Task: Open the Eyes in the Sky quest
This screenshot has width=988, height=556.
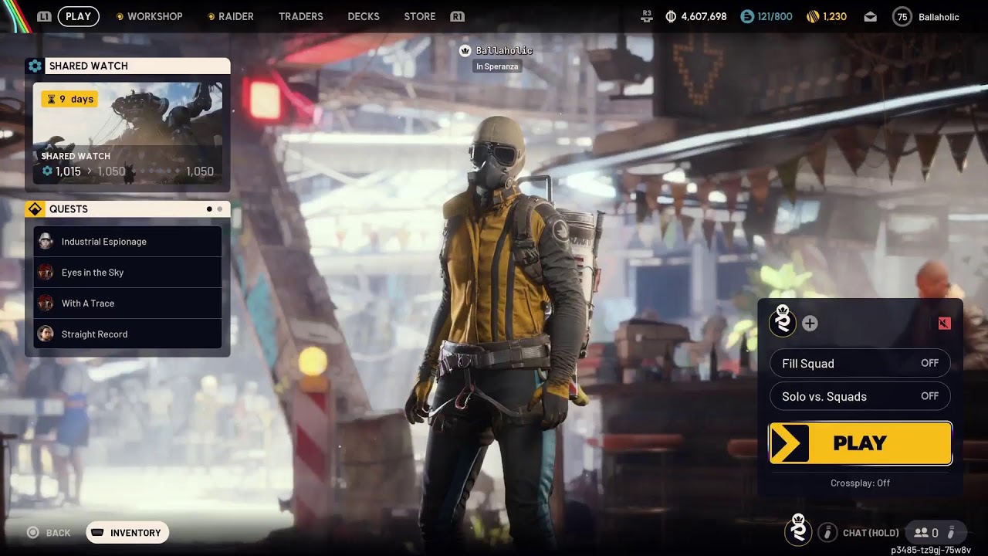Action: 127,273
